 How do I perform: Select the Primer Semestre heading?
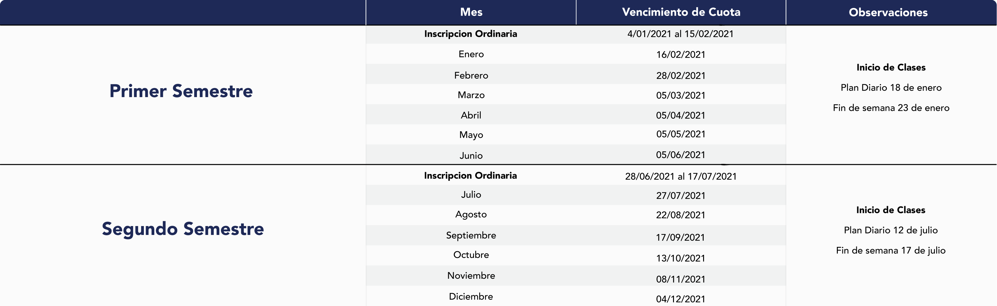(x=181, y=91)
